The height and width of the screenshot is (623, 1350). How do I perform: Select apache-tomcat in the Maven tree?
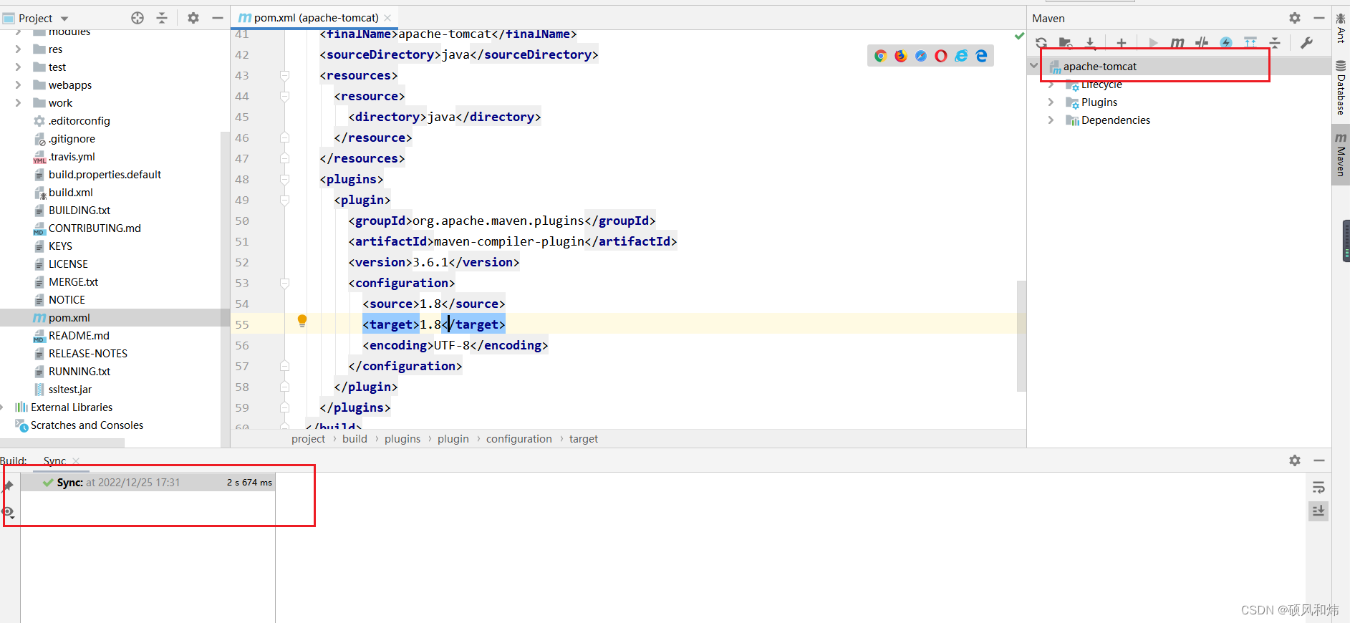point(1099,67)
